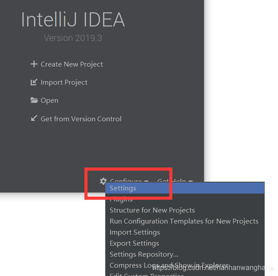278x276 pixels.
Task: Click the Version 2019.3 label
Action: [x=73, y=38]
